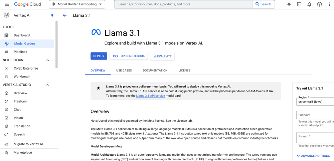Open the Model Garden Fishfooding project picker
Viewport: 334px width, 161px height.
pyautogui.click(x=77, y=4)
